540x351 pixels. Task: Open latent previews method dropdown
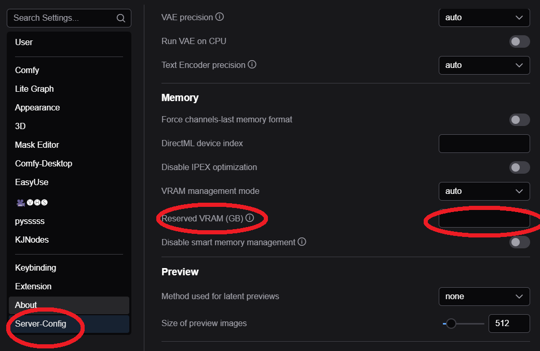tap(484, 297)
